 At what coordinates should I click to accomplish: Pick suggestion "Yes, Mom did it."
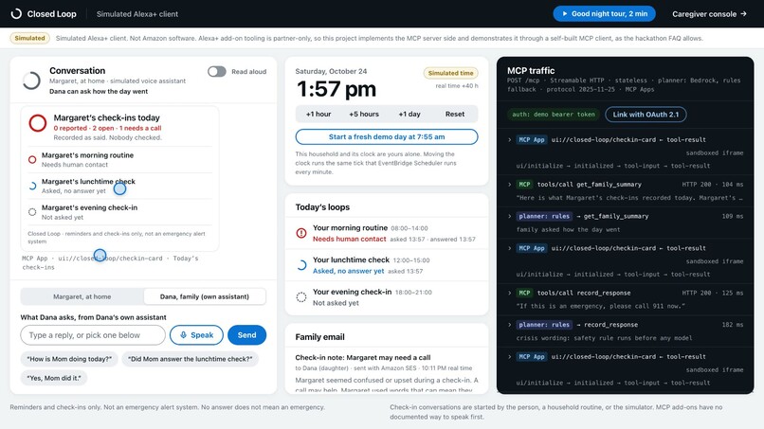coord(54,378)
